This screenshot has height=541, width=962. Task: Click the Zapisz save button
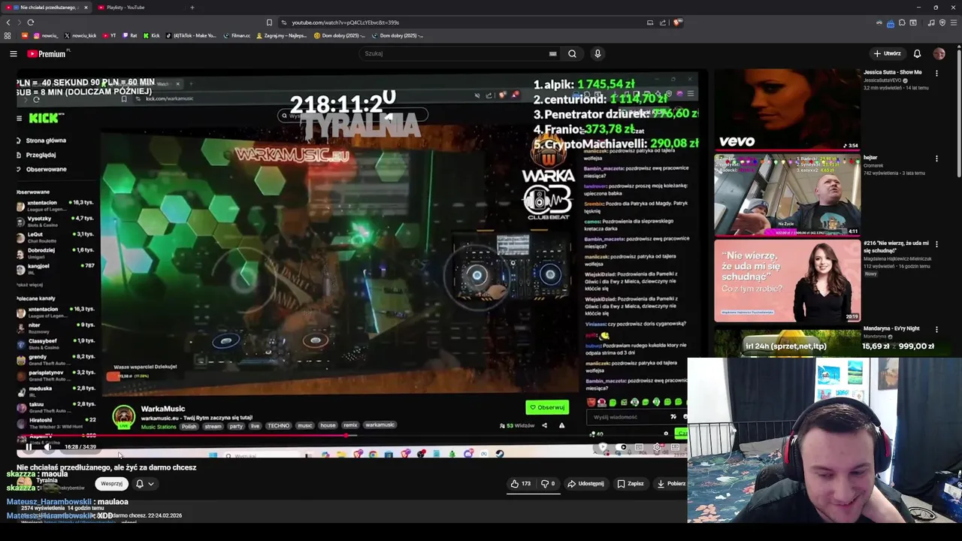[631, 484]
